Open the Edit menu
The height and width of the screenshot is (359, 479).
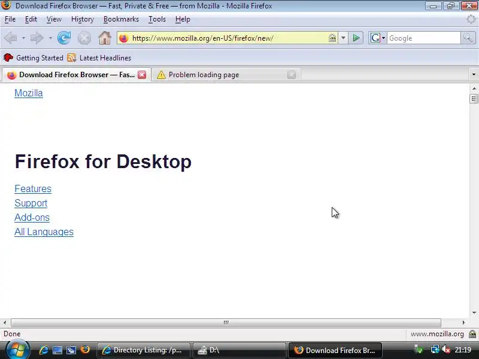click(31, 19)
